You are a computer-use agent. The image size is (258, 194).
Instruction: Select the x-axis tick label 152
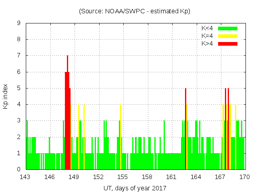(x=98, y=177)
